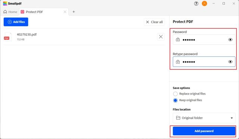The width and height of the screenshot is (239, 139).
Task: Click the lock icon in Password field
Action: pos(178,40)
